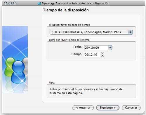Open the time zone dropdown list
This screenshot has height=115, width=146.
(x=91, y=32)
